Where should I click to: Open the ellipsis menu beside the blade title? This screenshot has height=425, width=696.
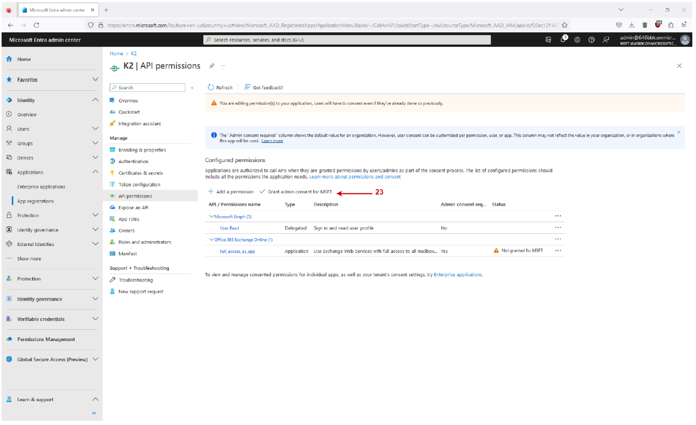(x=224, y=66)
